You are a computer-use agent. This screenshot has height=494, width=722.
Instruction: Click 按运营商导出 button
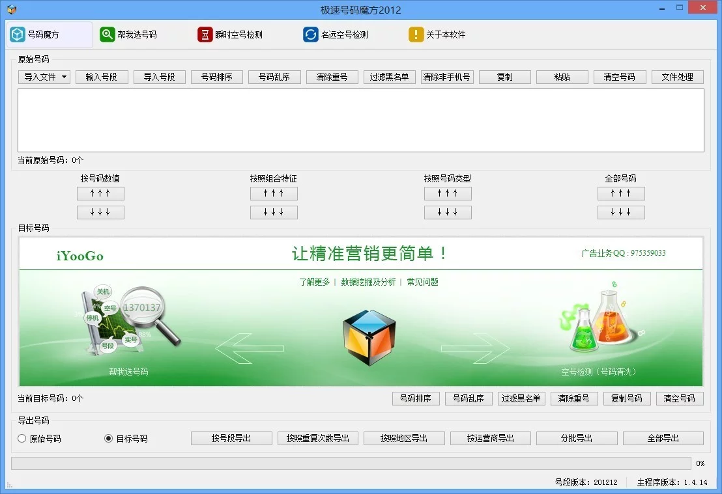click(491, 438)
